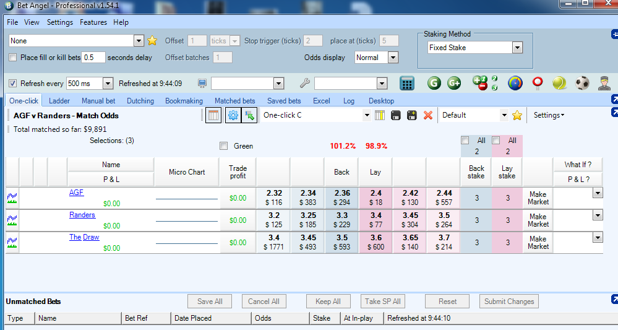Click the red stop sign icon
This screenshot has height=330, width=618.
click(537, 83)
